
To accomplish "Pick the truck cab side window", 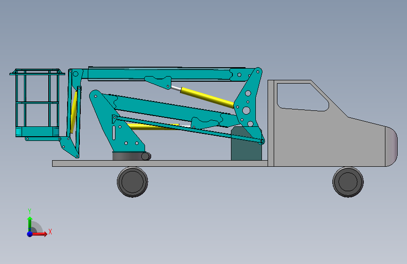I will (x=302, y=97).
